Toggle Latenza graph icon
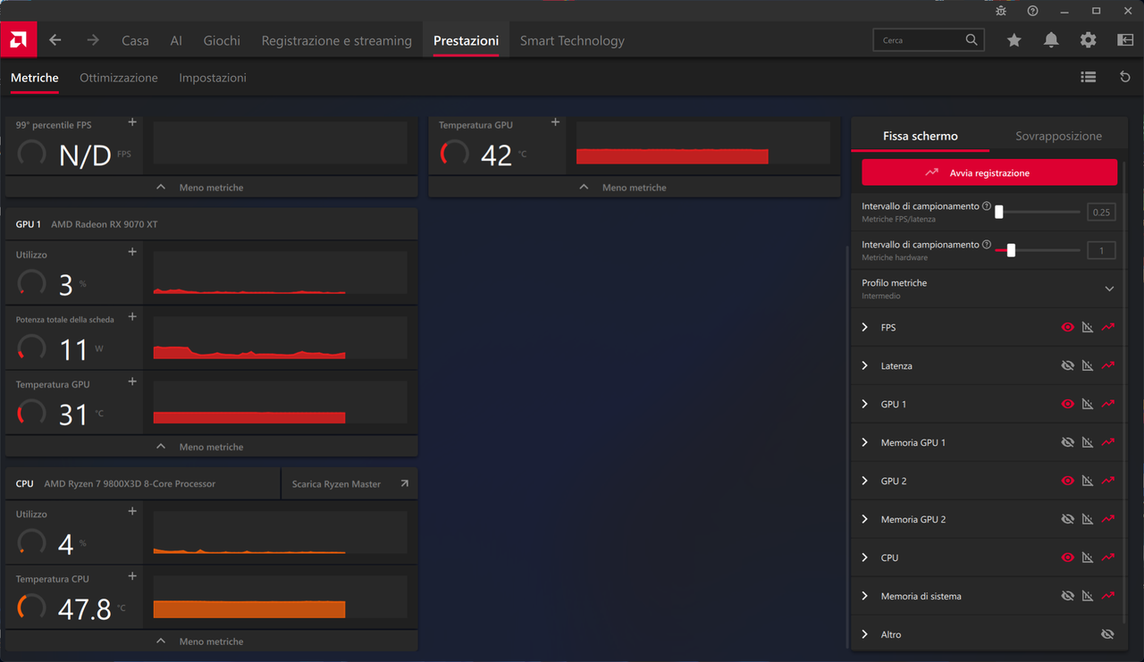This screenshot has width=1144, height=662. (x=1088, y=366)
